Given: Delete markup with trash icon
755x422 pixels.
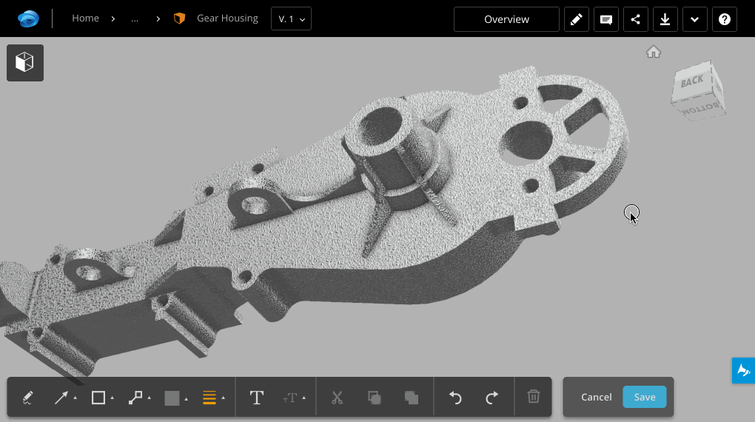Looking at the screenshot, I should click(x=533, y=397).
